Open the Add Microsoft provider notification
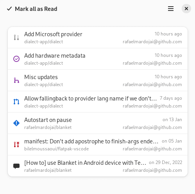Viewport: 195px width, 194px height. pyautogui.click(x=98, y=37)
